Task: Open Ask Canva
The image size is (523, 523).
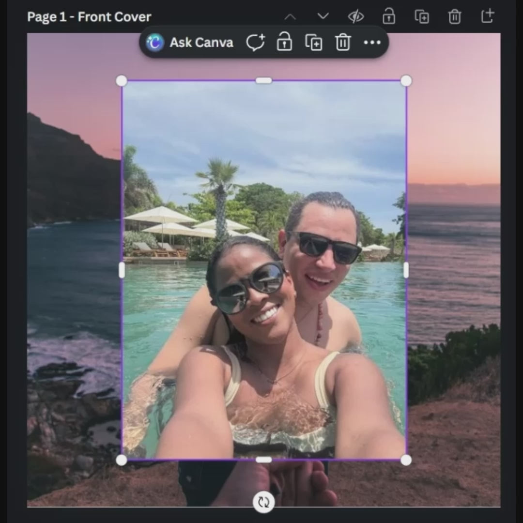Action: 201,43
